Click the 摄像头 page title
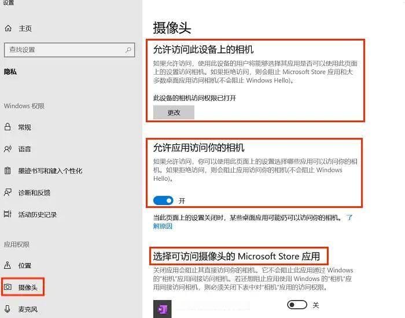 point(172,28)
